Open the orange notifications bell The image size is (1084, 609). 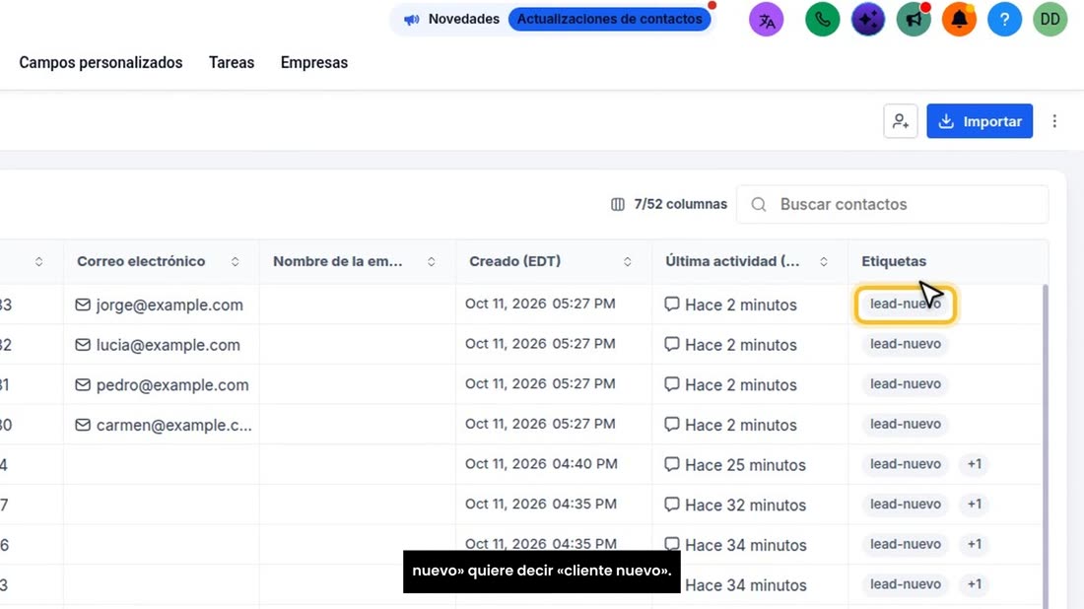[x=959, y=20]
